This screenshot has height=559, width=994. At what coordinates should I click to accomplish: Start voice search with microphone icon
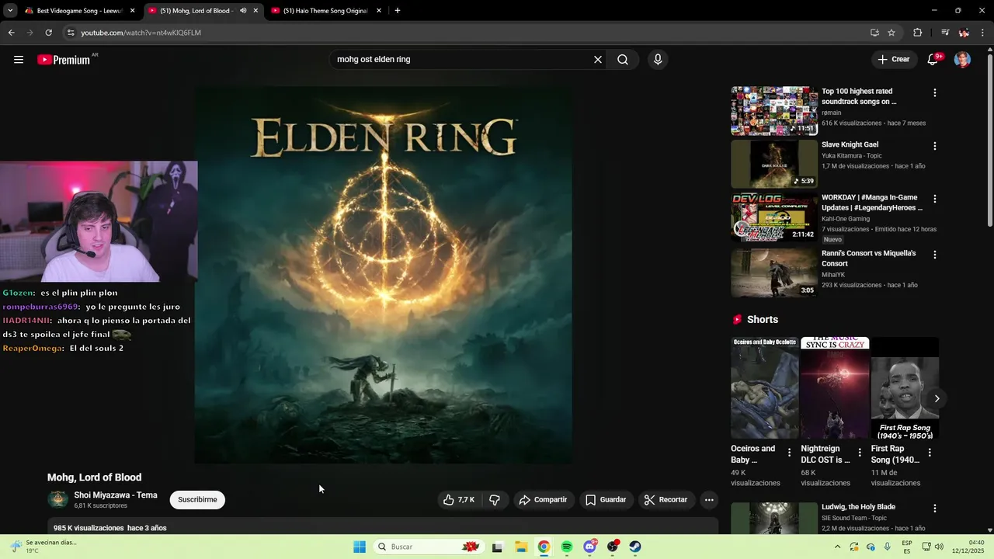tap(658, 60)
